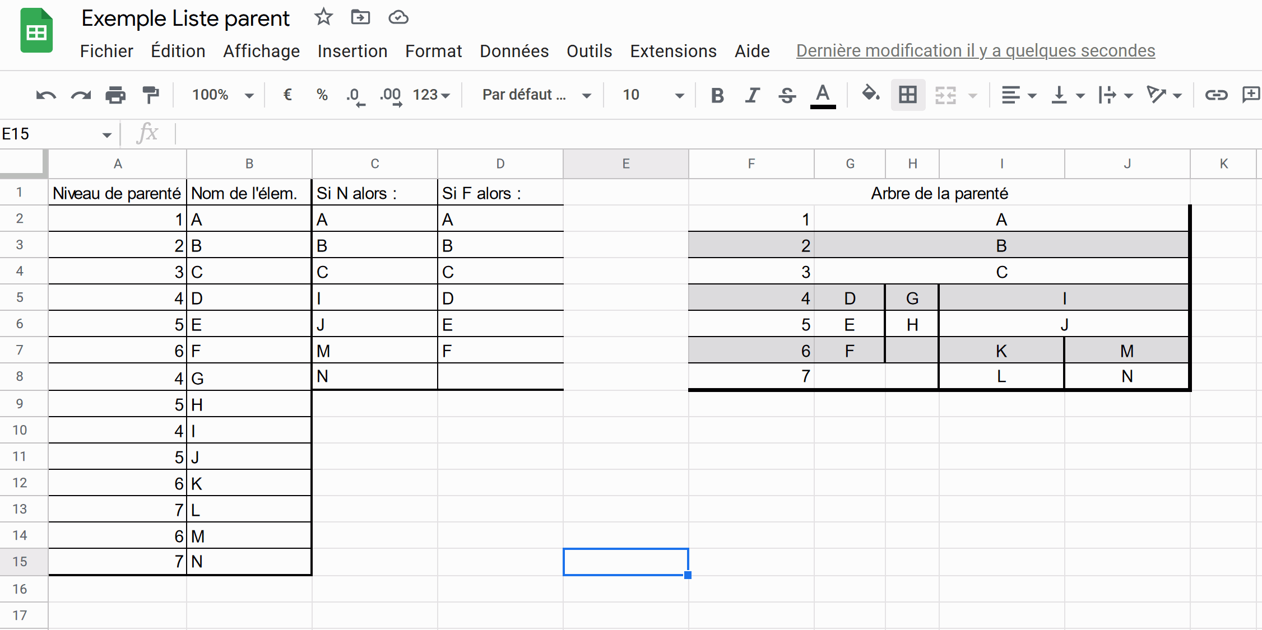
Task: Click the move to folder icon
Action: [x=360, y=17]
